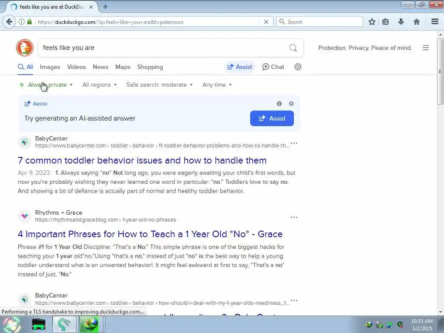Viewport: 444px width, 333px height.
Task: Switch to the Images tab
Action: coord(50,67)
